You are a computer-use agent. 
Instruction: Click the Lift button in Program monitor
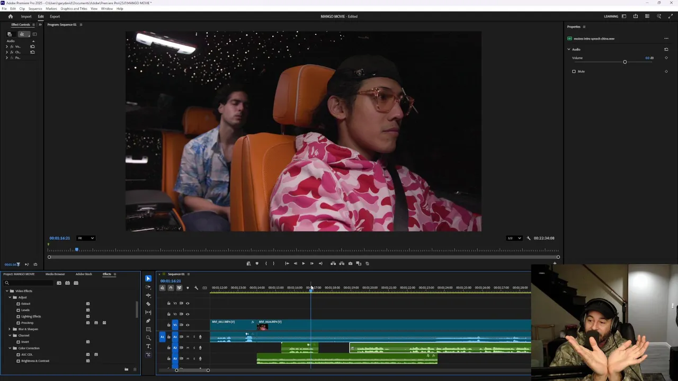(333, 264)
